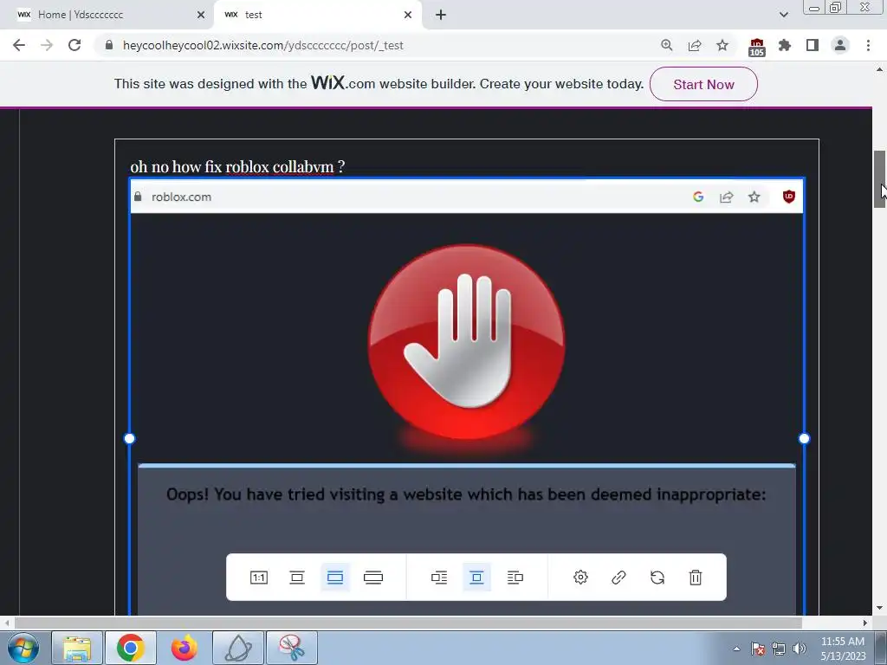The height and width of the screenshot is (665, 887).
Task: Align image to the left with text wrap
Action: coord(439,578)
